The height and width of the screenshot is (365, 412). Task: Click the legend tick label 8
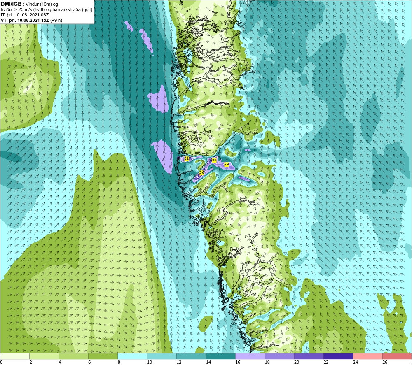[x=119, y=362]
